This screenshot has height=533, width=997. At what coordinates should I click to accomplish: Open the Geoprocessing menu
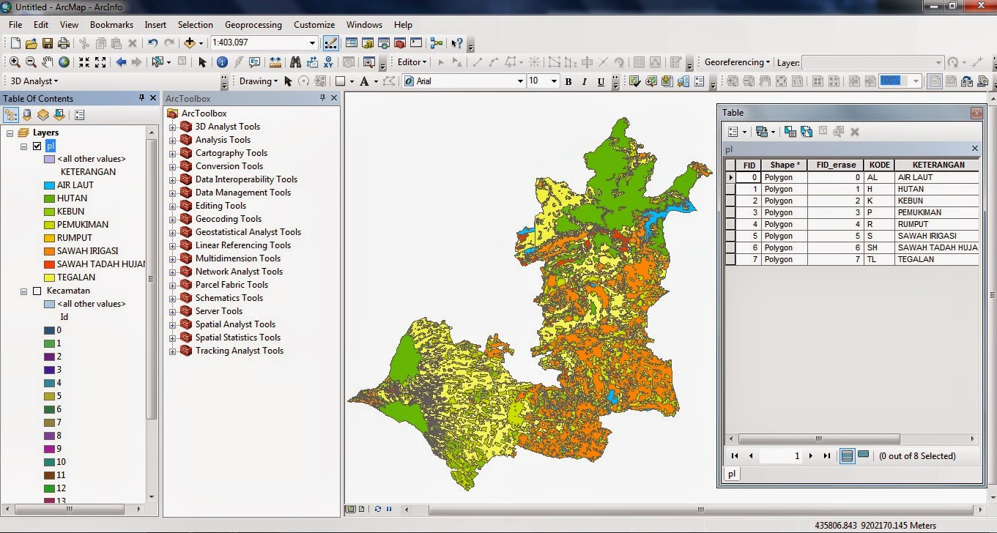(253, 24)
